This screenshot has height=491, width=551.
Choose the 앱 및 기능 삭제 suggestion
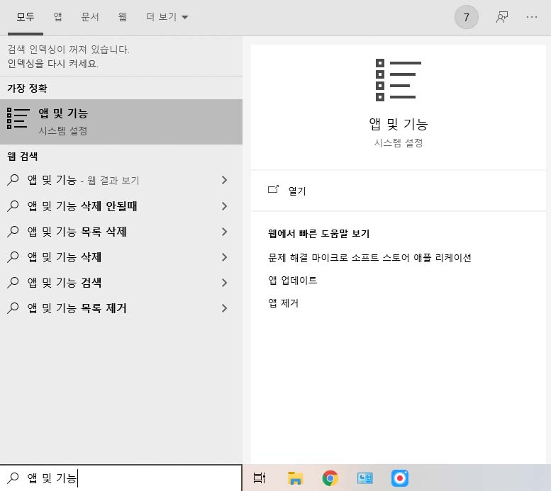pos(121,257)
